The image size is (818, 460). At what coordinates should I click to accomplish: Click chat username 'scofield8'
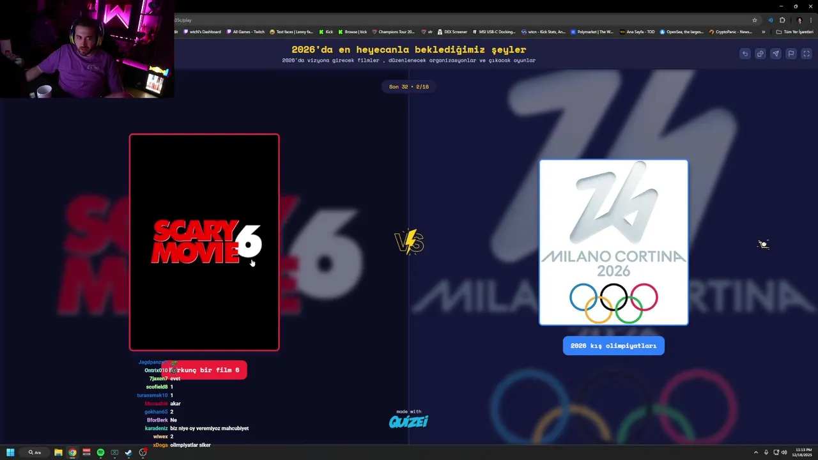[x=157, y=387]
